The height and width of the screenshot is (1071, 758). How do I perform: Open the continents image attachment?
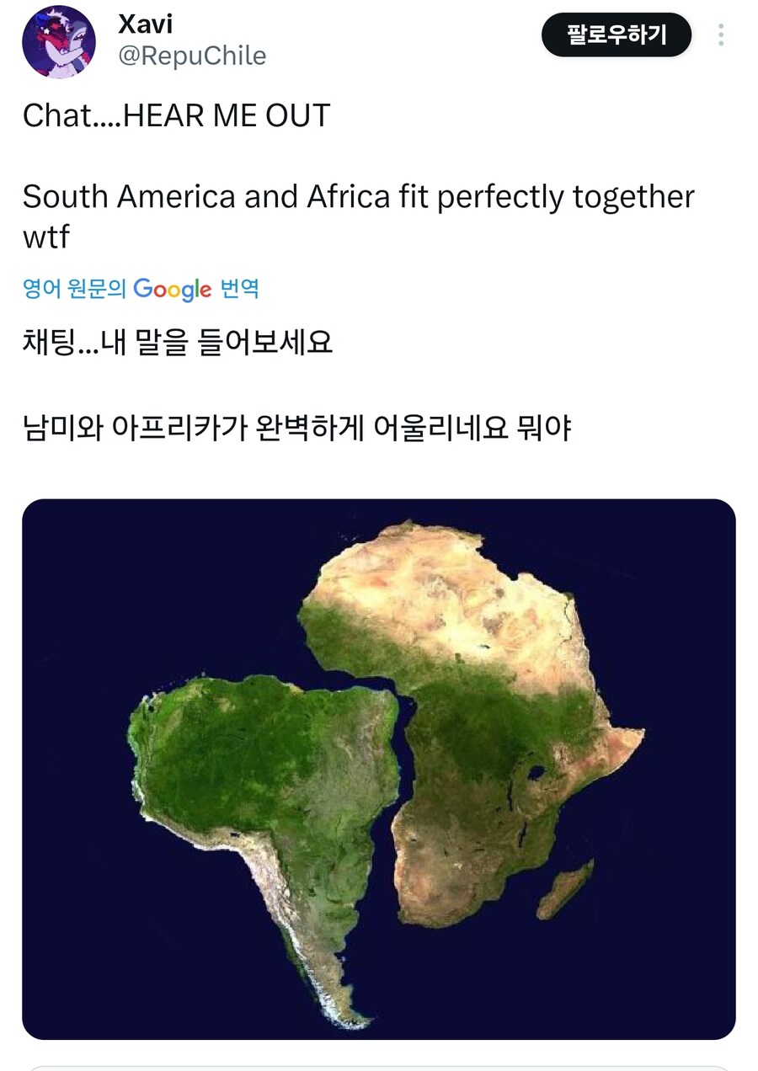pyautogui.click(x=379, y=770)
